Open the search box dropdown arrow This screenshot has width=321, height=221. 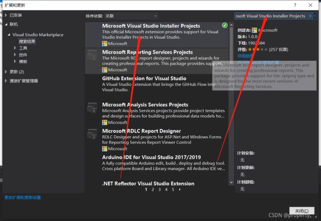pyautogui.click(x=316, y=16)
